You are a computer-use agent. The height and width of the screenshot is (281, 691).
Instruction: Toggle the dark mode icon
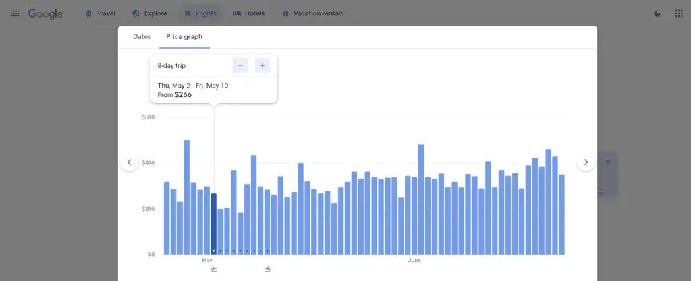pyautogui.click(x=657, y=13)
